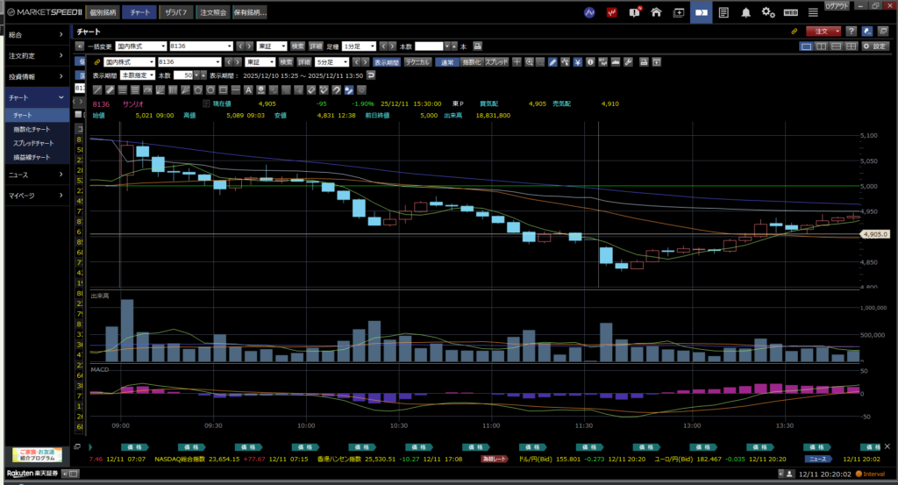898x485 pixels.
Task: Switch to single-pane chart layout
Action: 806,46
